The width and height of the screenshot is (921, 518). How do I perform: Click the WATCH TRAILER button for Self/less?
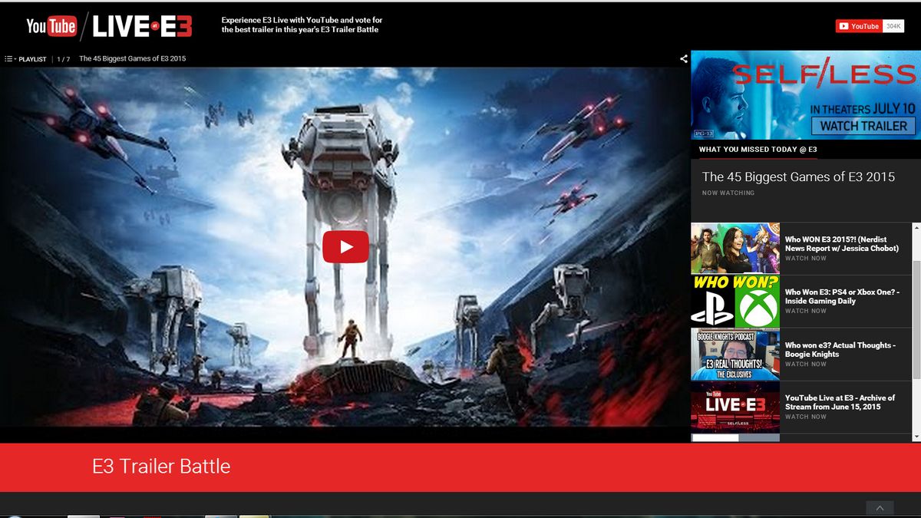[x=863, y=125]
